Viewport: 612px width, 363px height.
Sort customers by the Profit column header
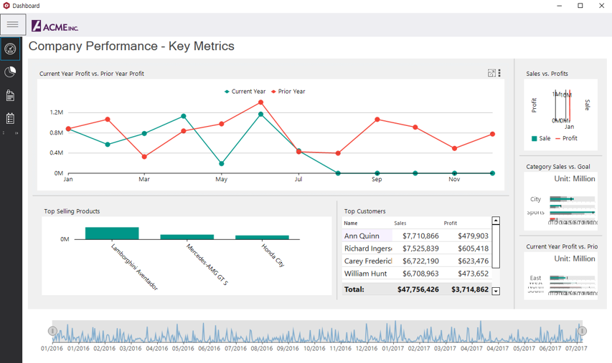(x=450, y=223)
